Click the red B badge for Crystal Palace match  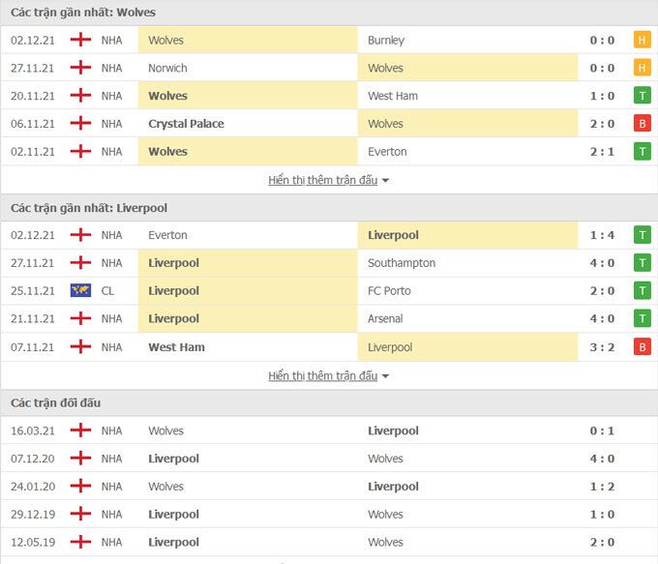[x=642, y=124]
